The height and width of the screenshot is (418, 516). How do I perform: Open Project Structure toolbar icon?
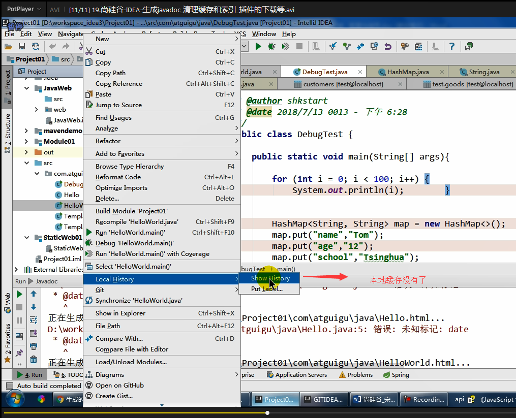418,46
